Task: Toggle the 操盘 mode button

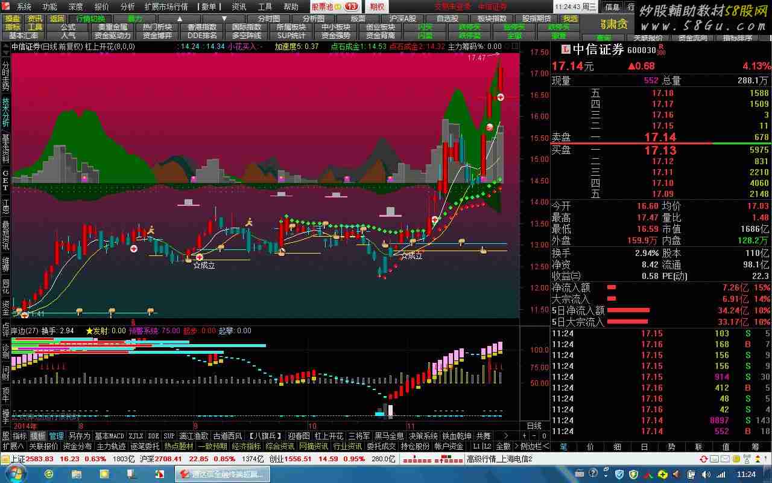Action: 13,19
